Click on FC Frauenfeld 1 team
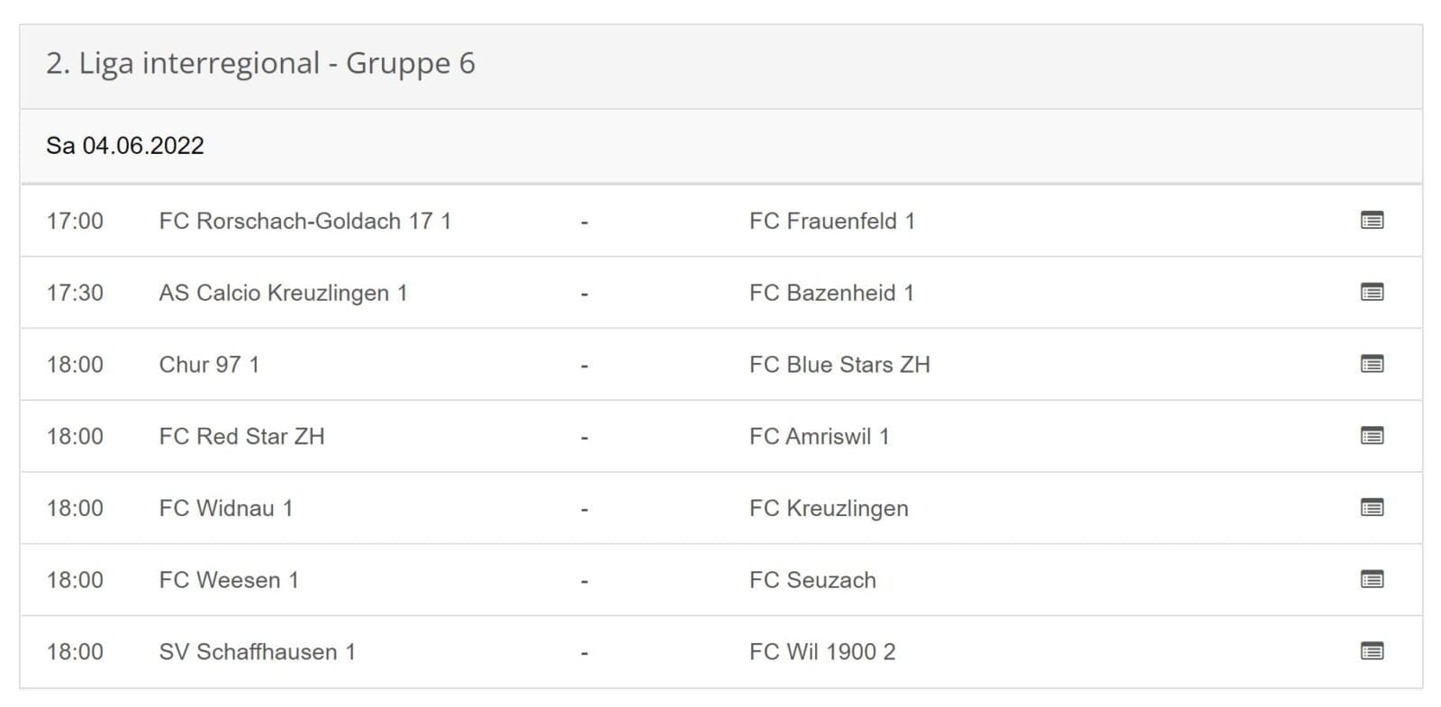The width and height of the screenshot is (1441, 707). [x=831, y=222]
